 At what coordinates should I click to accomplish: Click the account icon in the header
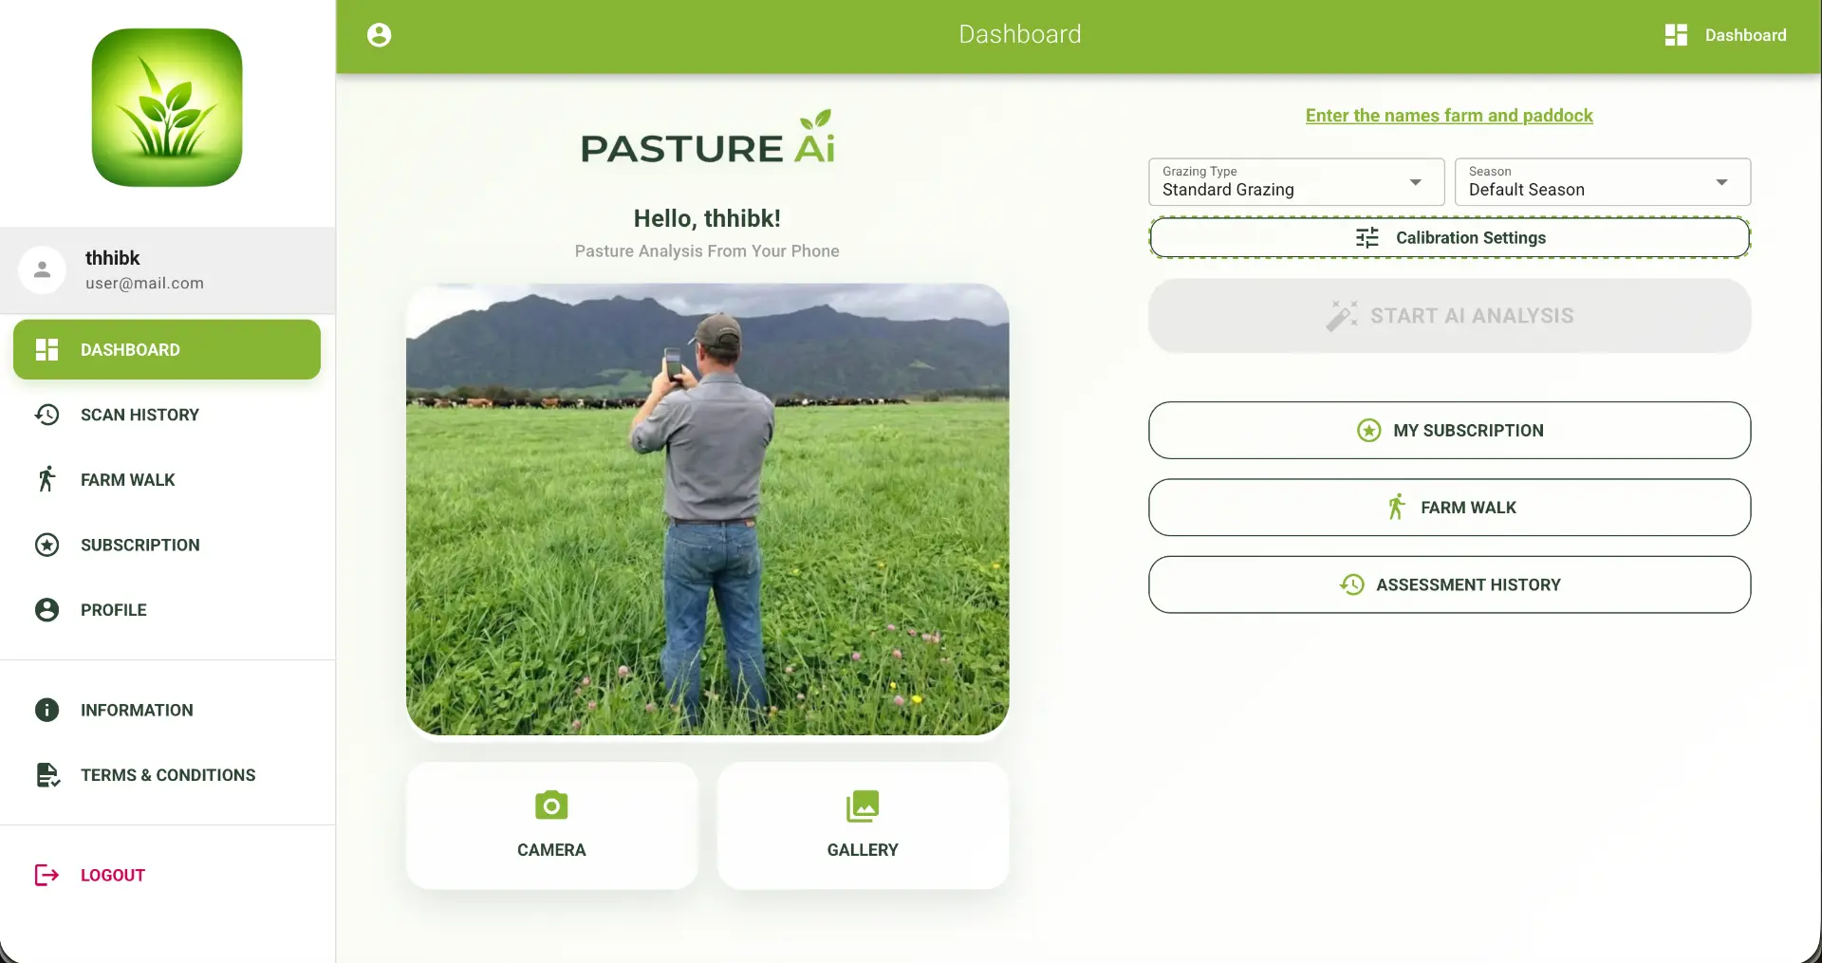click(x=379, y=35)
